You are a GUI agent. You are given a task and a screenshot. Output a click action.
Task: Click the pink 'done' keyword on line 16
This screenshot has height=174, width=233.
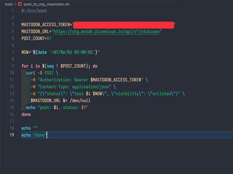[x=26, y=114]
